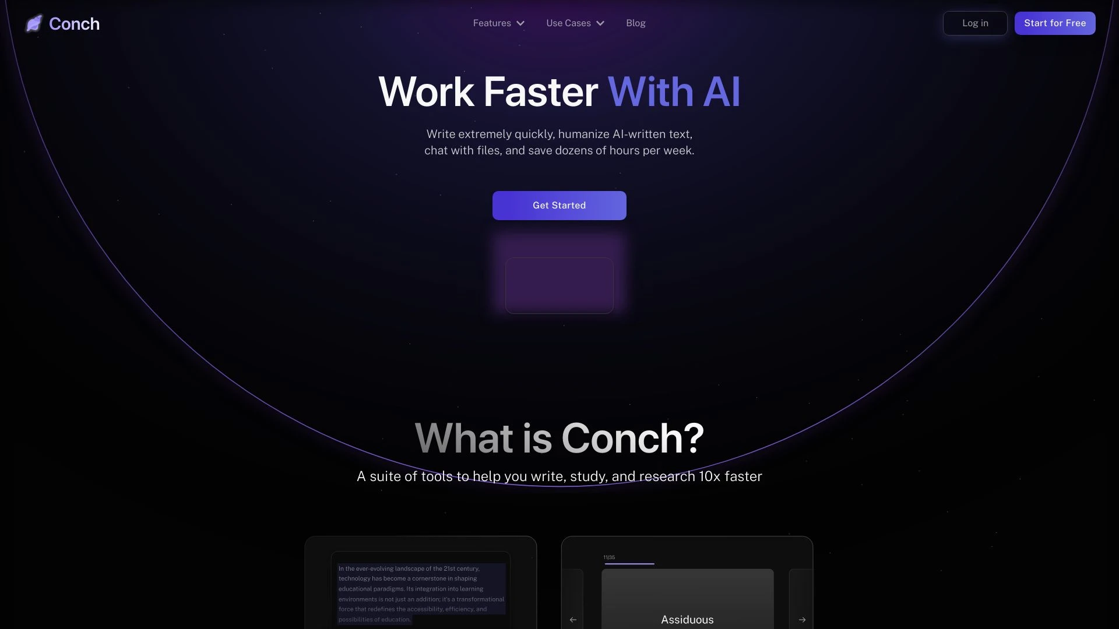
Task: Click the Conch shell logo icon
Action: click(x=33, y=23)
